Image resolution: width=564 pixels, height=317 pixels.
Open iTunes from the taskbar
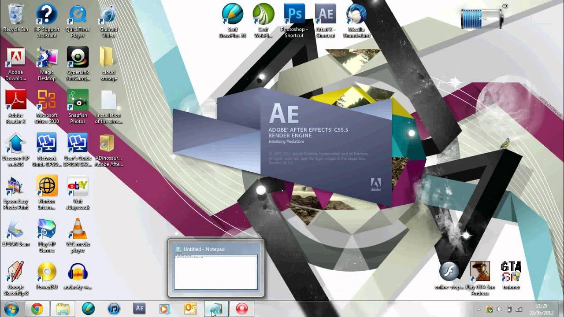point(114,309)
